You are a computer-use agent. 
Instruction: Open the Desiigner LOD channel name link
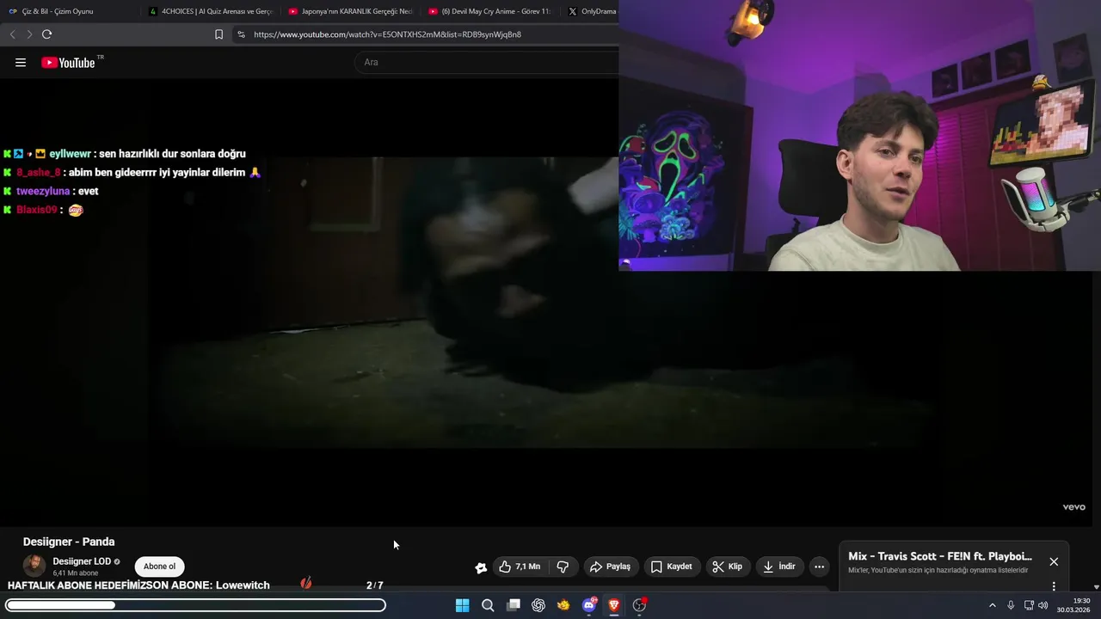pos(82,561)
